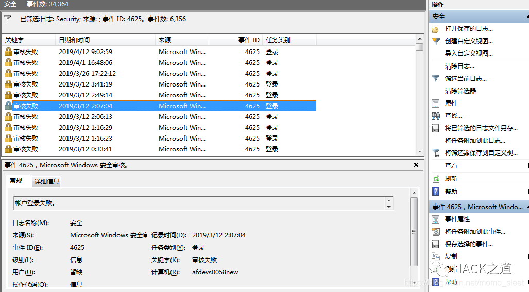Click the lock icon on the 2019/3/12 3:41:19 row

8,84
